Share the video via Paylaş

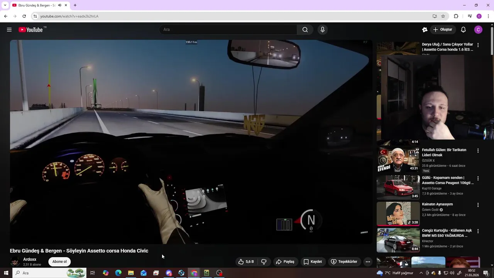click(x=285, y=262)
